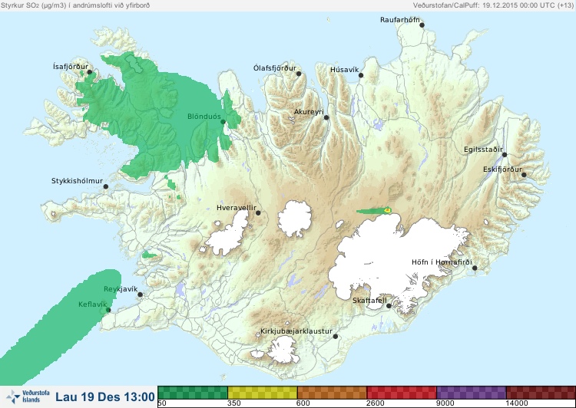Select the Skaftafell location label

(369, 301)
